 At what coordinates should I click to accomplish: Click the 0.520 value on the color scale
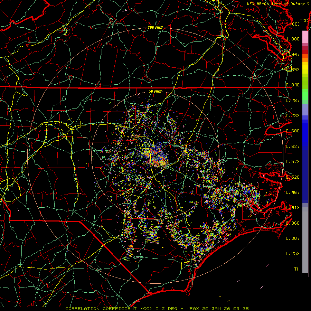pos(293,177)
